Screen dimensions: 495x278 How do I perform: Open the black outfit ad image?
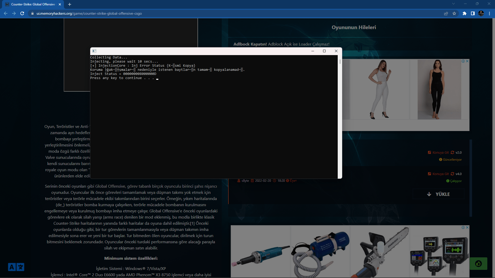point(440,90)
